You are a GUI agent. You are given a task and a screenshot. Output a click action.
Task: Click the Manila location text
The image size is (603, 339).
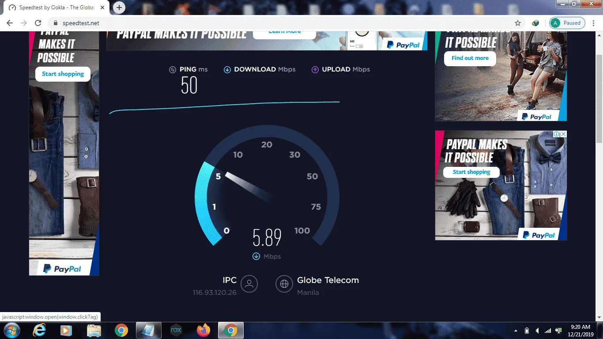click(308, 293)
